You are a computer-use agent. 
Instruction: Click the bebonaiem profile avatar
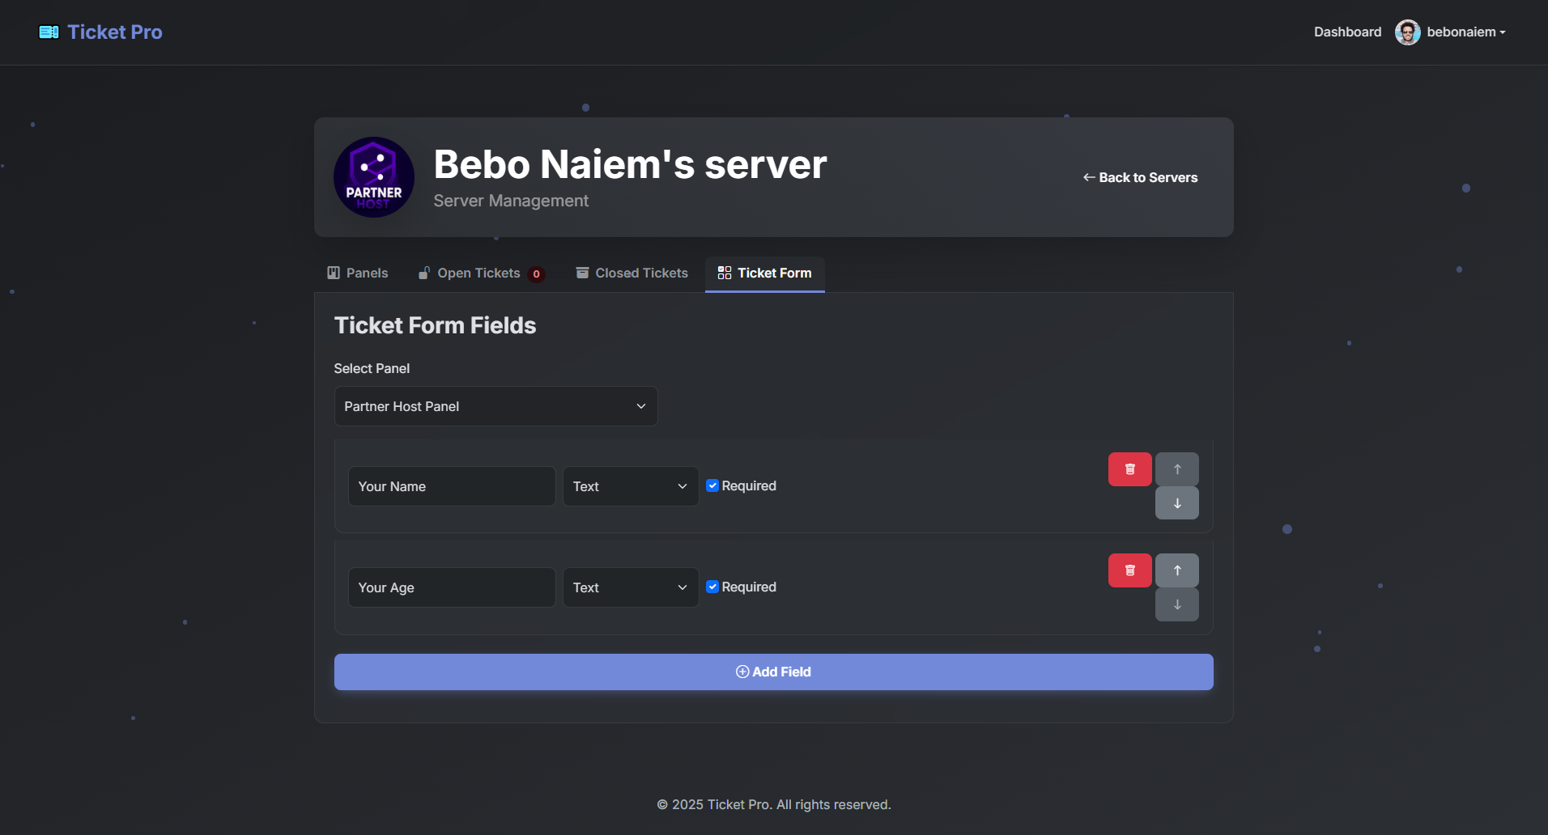pyautogui.click(x=1407, y=32)
